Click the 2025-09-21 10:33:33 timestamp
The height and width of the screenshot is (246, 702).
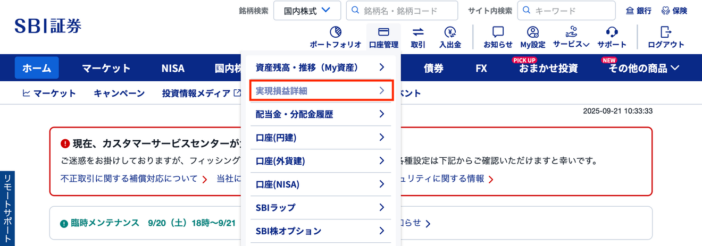(617, 111)
